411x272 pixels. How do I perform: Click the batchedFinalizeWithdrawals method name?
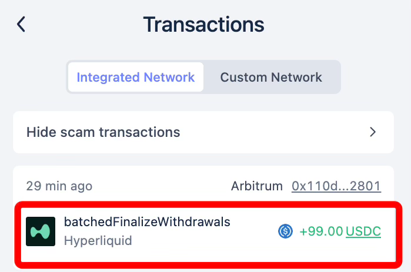[147, 222]
